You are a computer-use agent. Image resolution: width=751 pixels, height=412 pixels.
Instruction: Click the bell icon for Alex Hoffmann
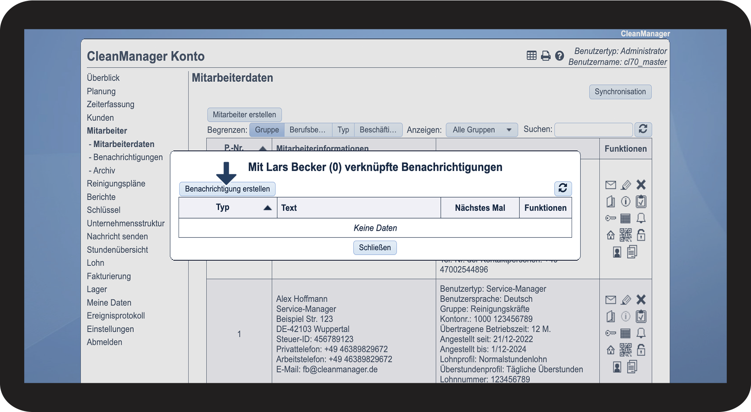pos(641,333)
